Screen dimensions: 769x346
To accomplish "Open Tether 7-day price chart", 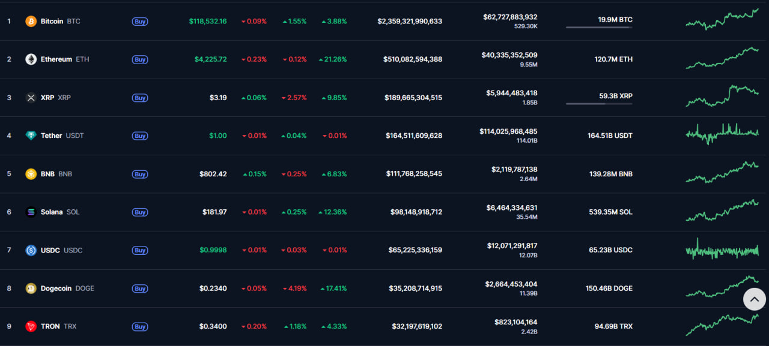I will pos(722,134).
